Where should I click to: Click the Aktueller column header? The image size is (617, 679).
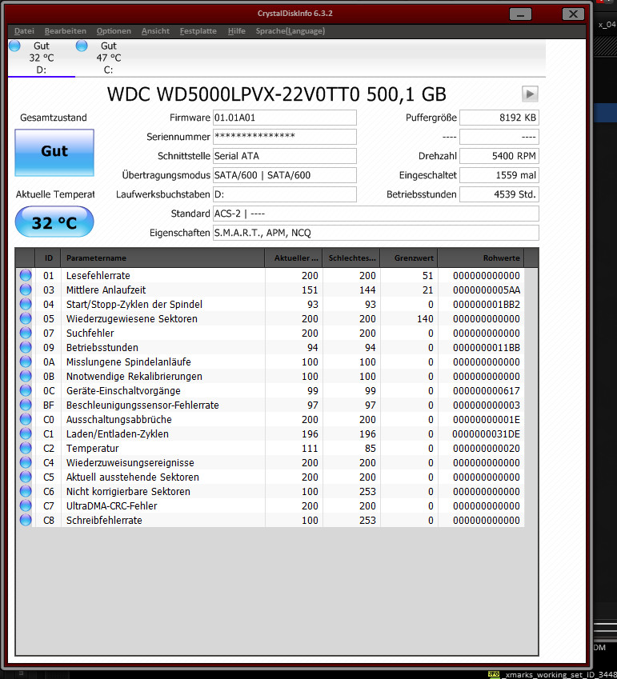tap(294, 258)
